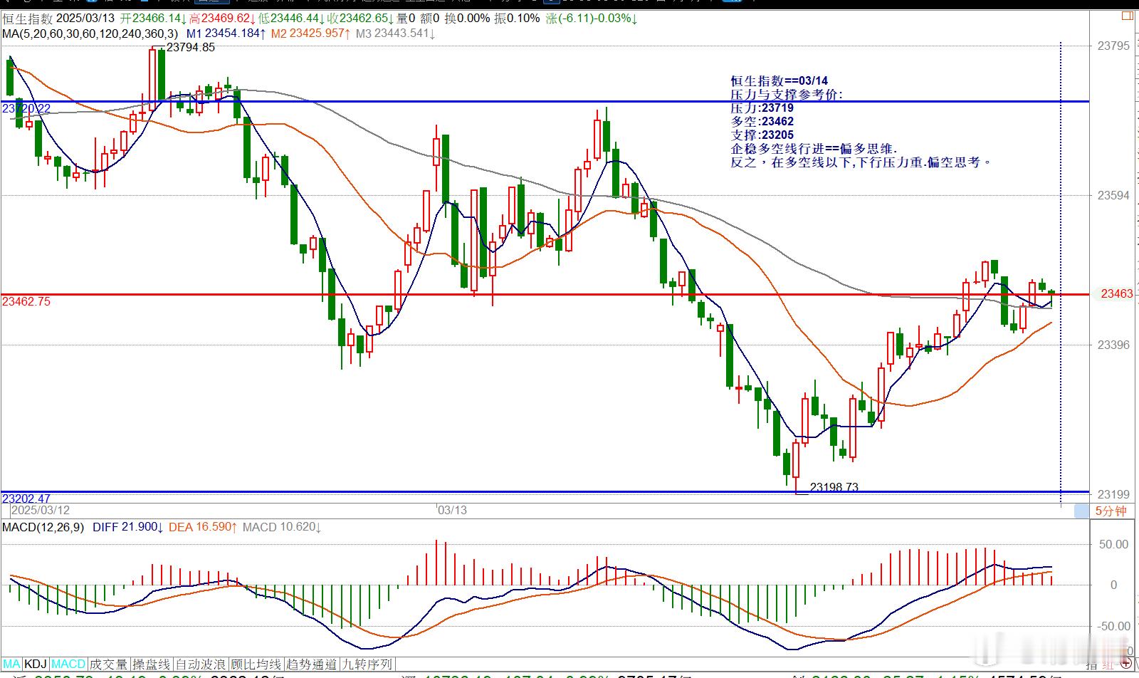Open the 自动波浪 indicator tab
1139x678 pixels.
[x=201, y=664]
